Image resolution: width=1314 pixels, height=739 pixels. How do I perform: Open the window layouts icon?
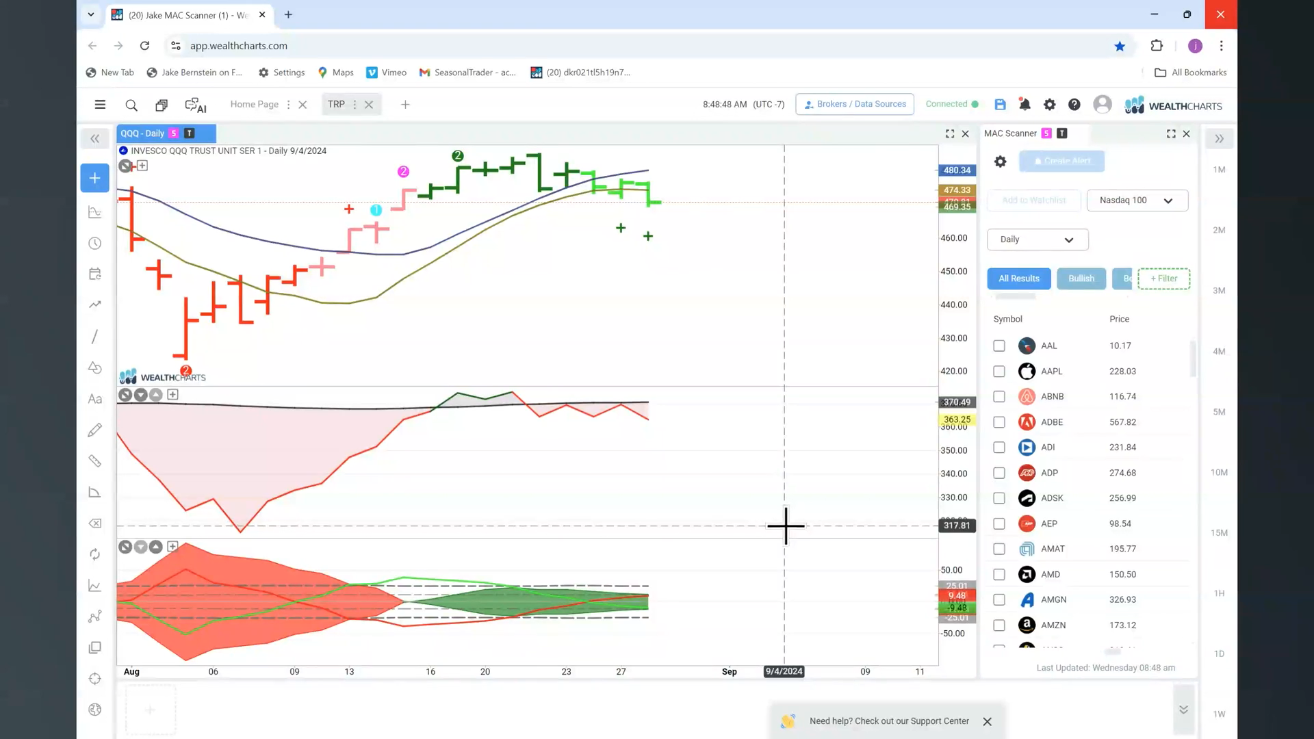tap(162, 105)
